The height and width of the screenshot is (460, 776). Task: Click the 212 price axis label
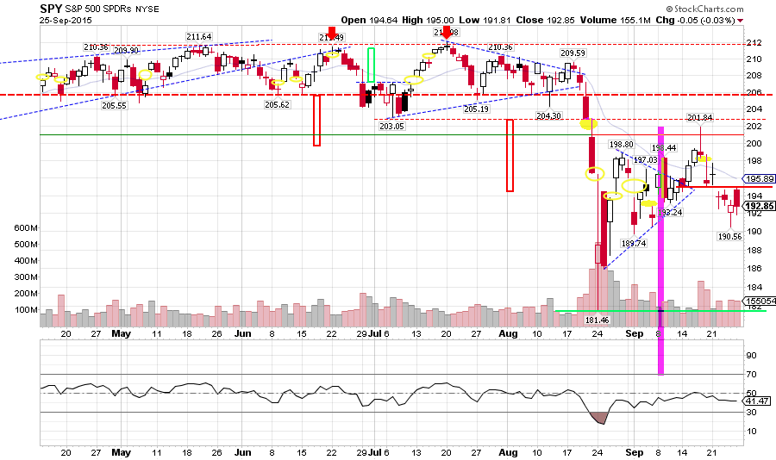click(754, 43)
